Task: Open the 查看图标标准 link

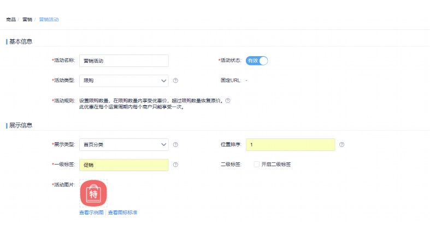Action: (x=122, y=212)
